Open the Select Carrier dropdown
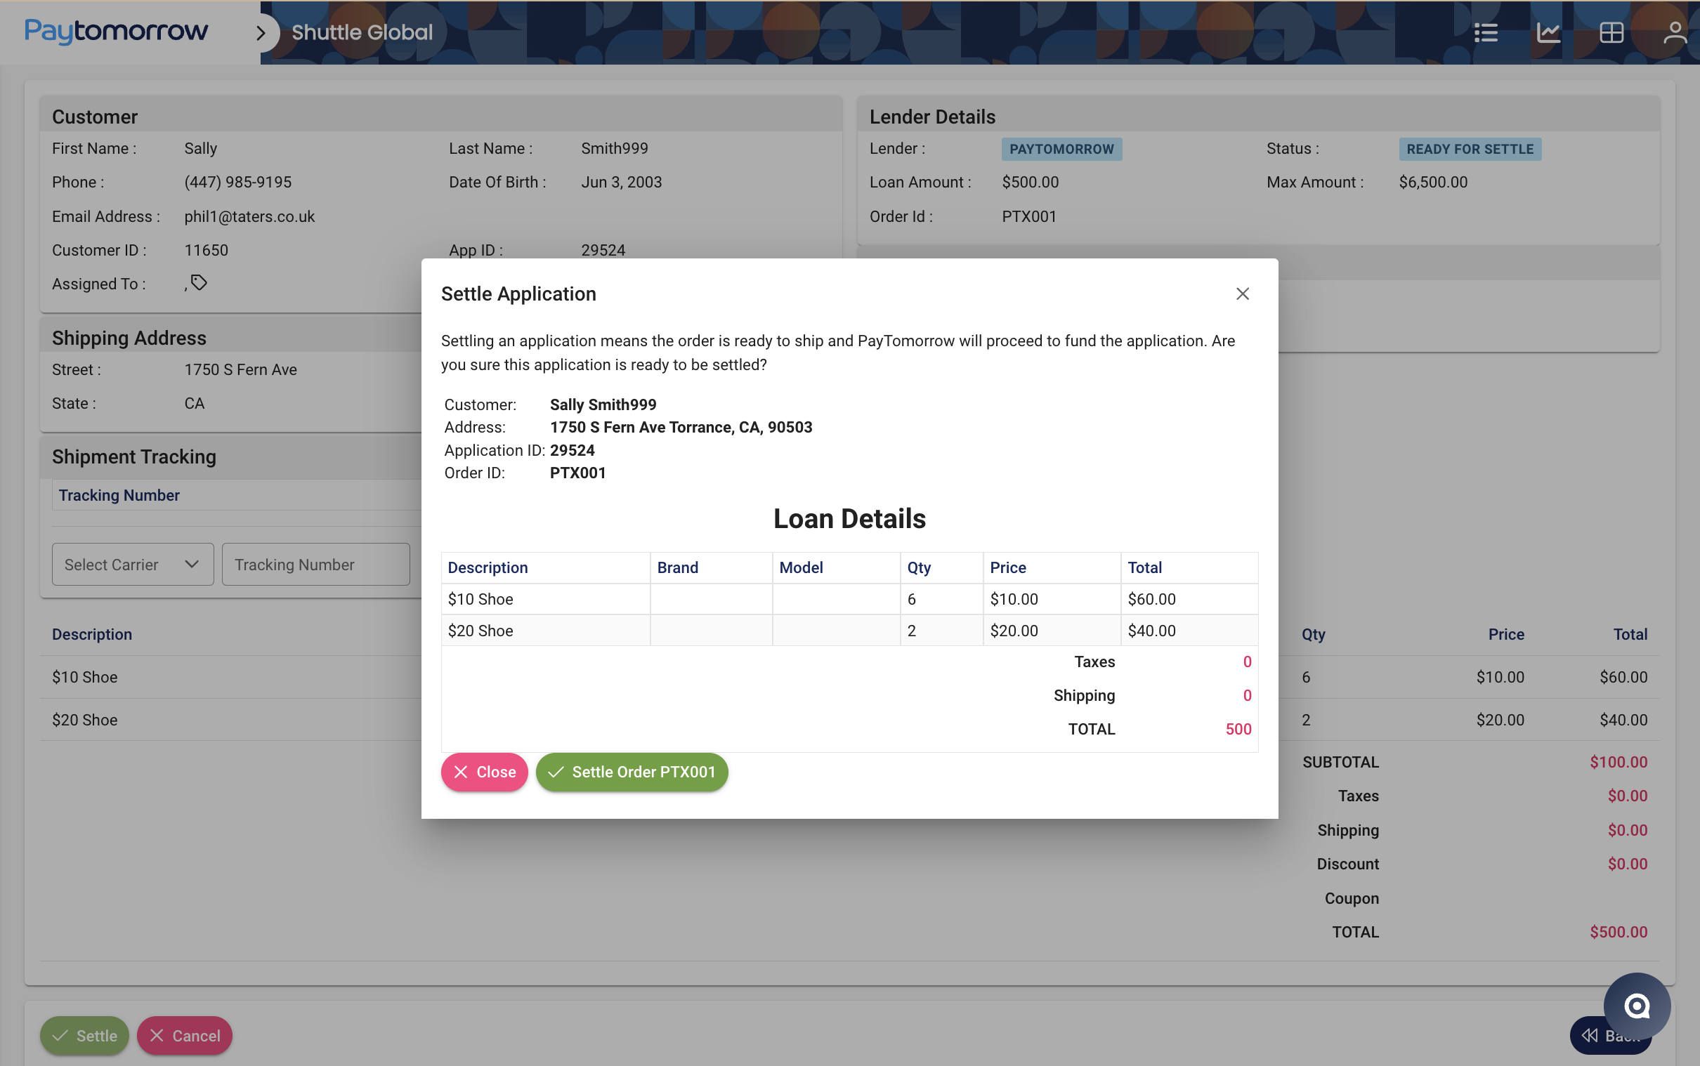1700x1066 pixels. coord(133,564)
